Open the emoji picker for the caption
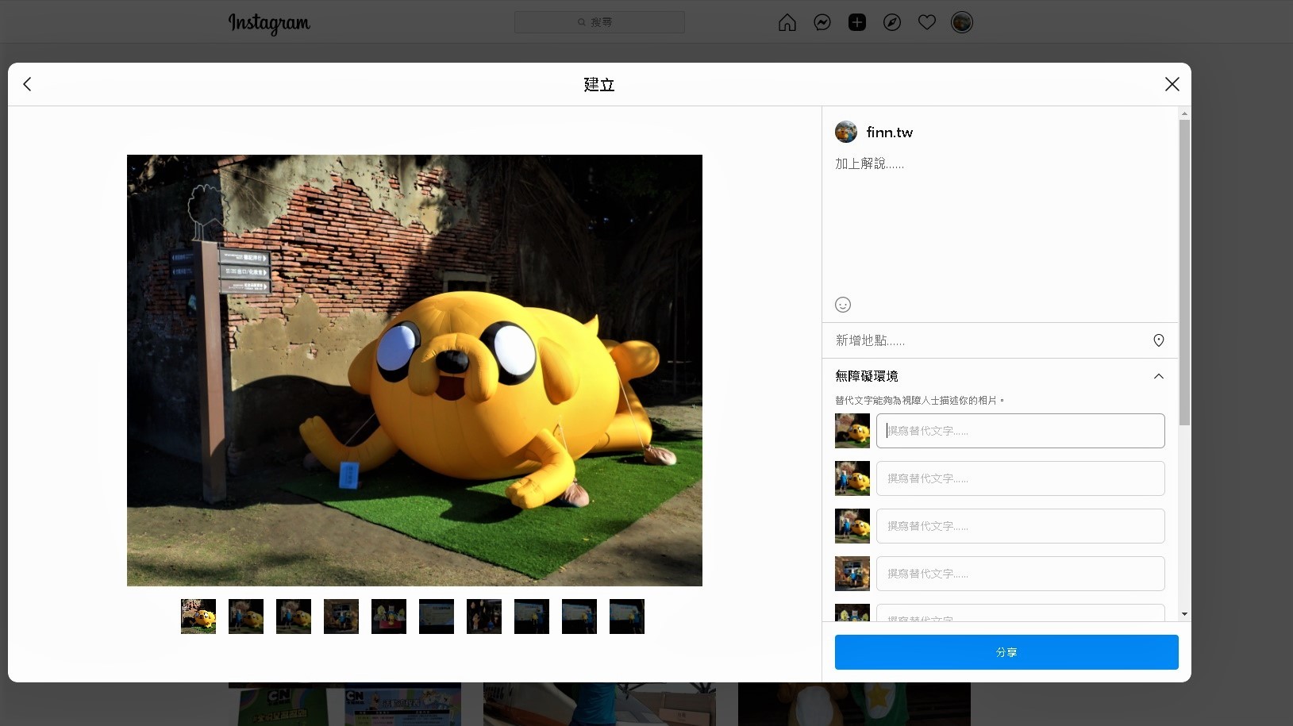Viewport: 1293px width, 726px height. (843, 305)
